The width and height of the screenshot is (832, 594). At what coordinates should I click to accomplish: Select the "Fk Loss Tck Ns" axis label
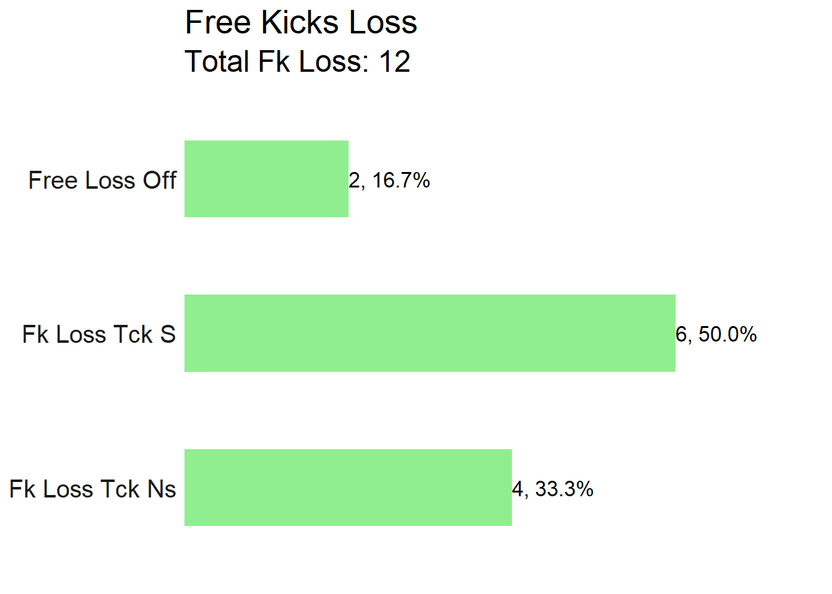click(x=93, y=489)
